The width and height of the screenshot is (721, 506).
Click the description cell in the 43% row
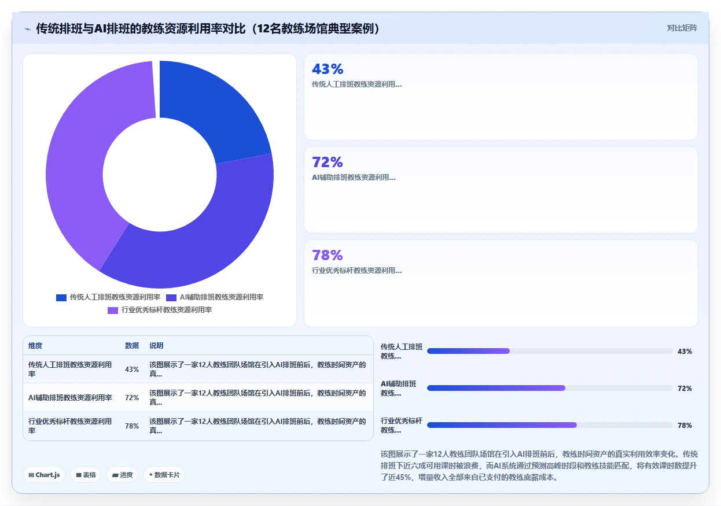(259, 369)
